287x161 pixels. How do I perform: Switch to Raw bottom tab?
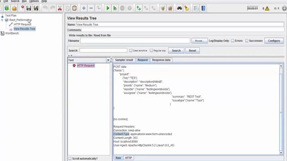[118, 158]
